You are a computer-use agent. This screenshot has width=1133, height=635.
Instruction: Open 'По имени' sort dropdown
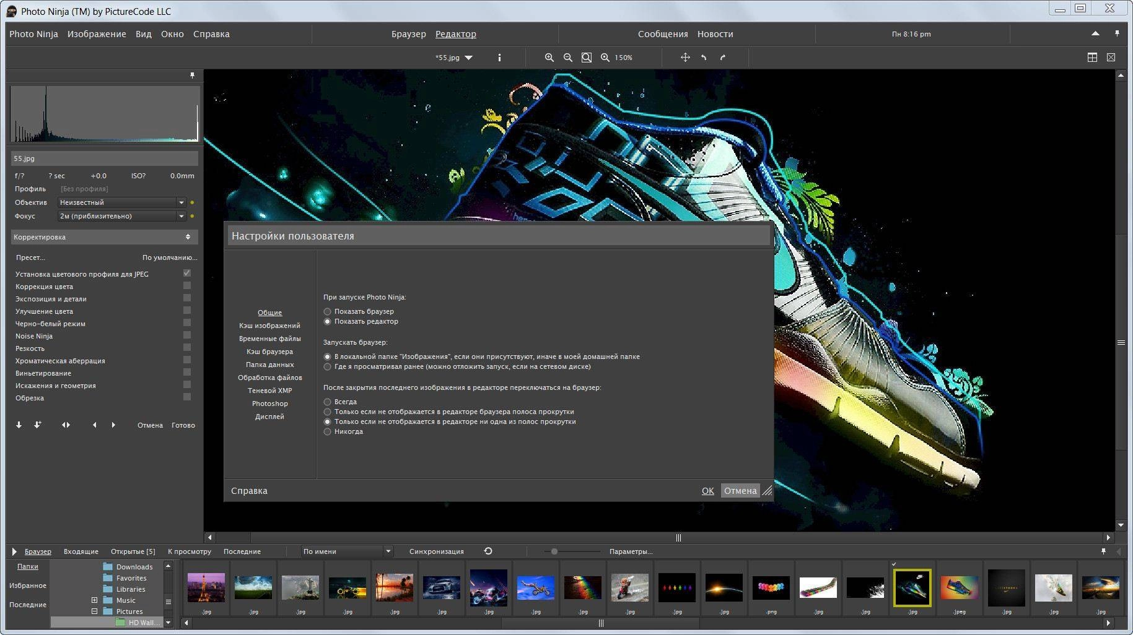[347, 551]
